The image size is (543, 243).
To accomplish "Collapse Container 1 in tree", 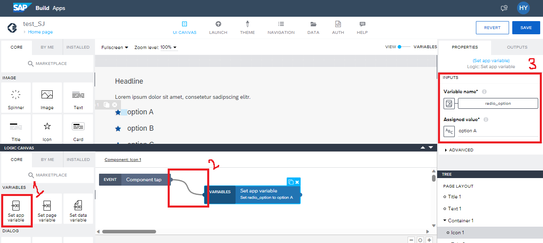I will pos(445,221).
